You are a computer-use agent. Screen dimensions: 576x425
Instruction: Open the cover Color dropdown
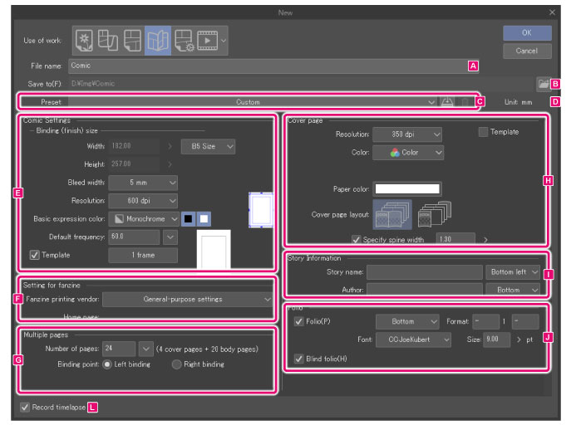[x=408, y=152]
